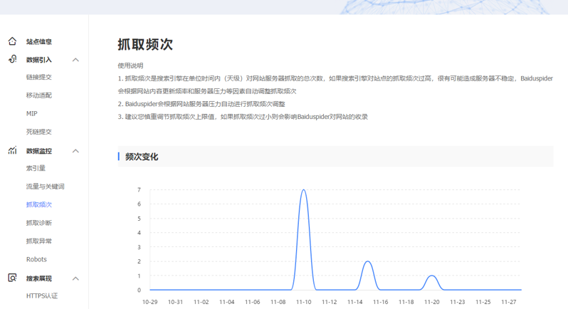The image size is (568, 309).
Task: Click y-axis value 7
Action: point(139,190)
